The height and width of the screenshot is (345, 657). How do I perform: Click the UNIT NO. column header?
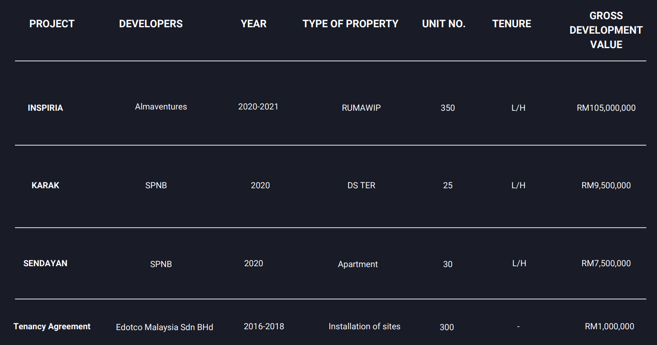[444, 24]
